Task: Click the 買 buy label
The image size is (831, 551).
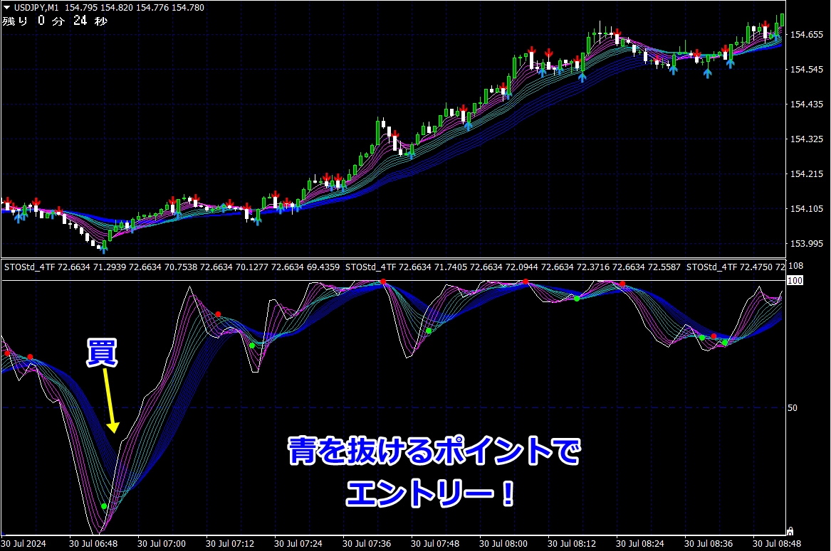Action: coord(102,353)
